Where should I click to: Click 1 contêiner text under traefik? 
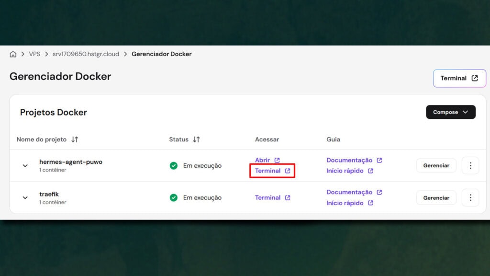(53, 202)
